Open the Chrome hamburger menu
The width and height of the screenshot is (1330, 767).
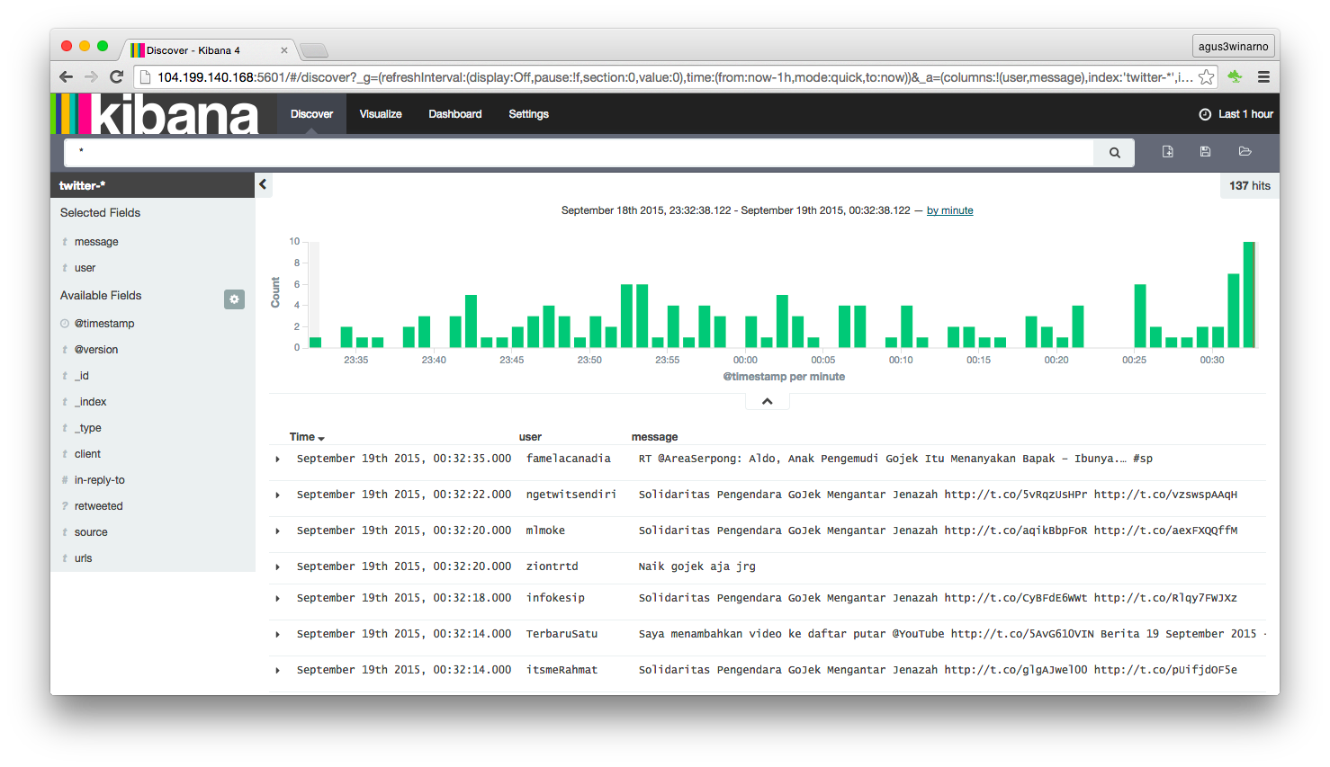coord(1263,77)
